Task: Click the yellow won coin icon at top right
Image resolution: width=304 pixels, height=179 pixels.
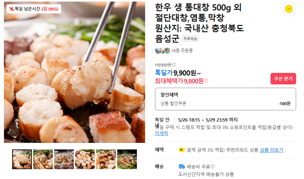Action: point(288,9)
